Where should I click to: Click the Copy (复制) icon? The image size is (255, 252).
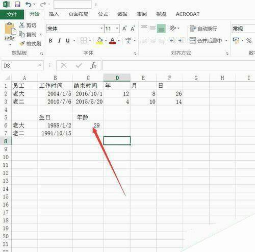22,34
